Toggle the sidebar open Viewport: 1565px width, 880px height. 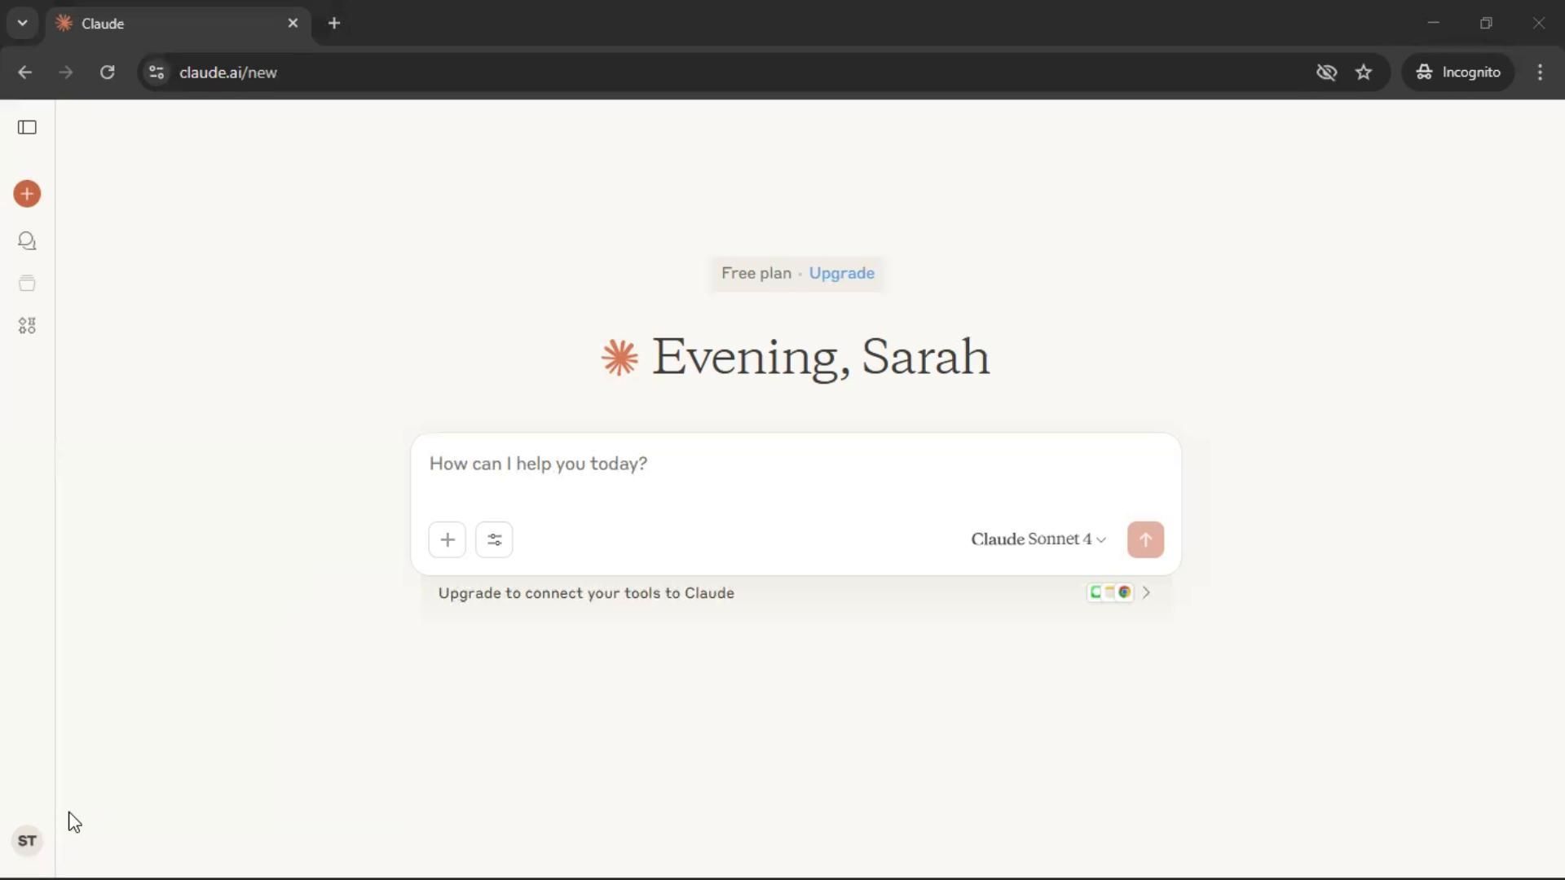point(27,127)
